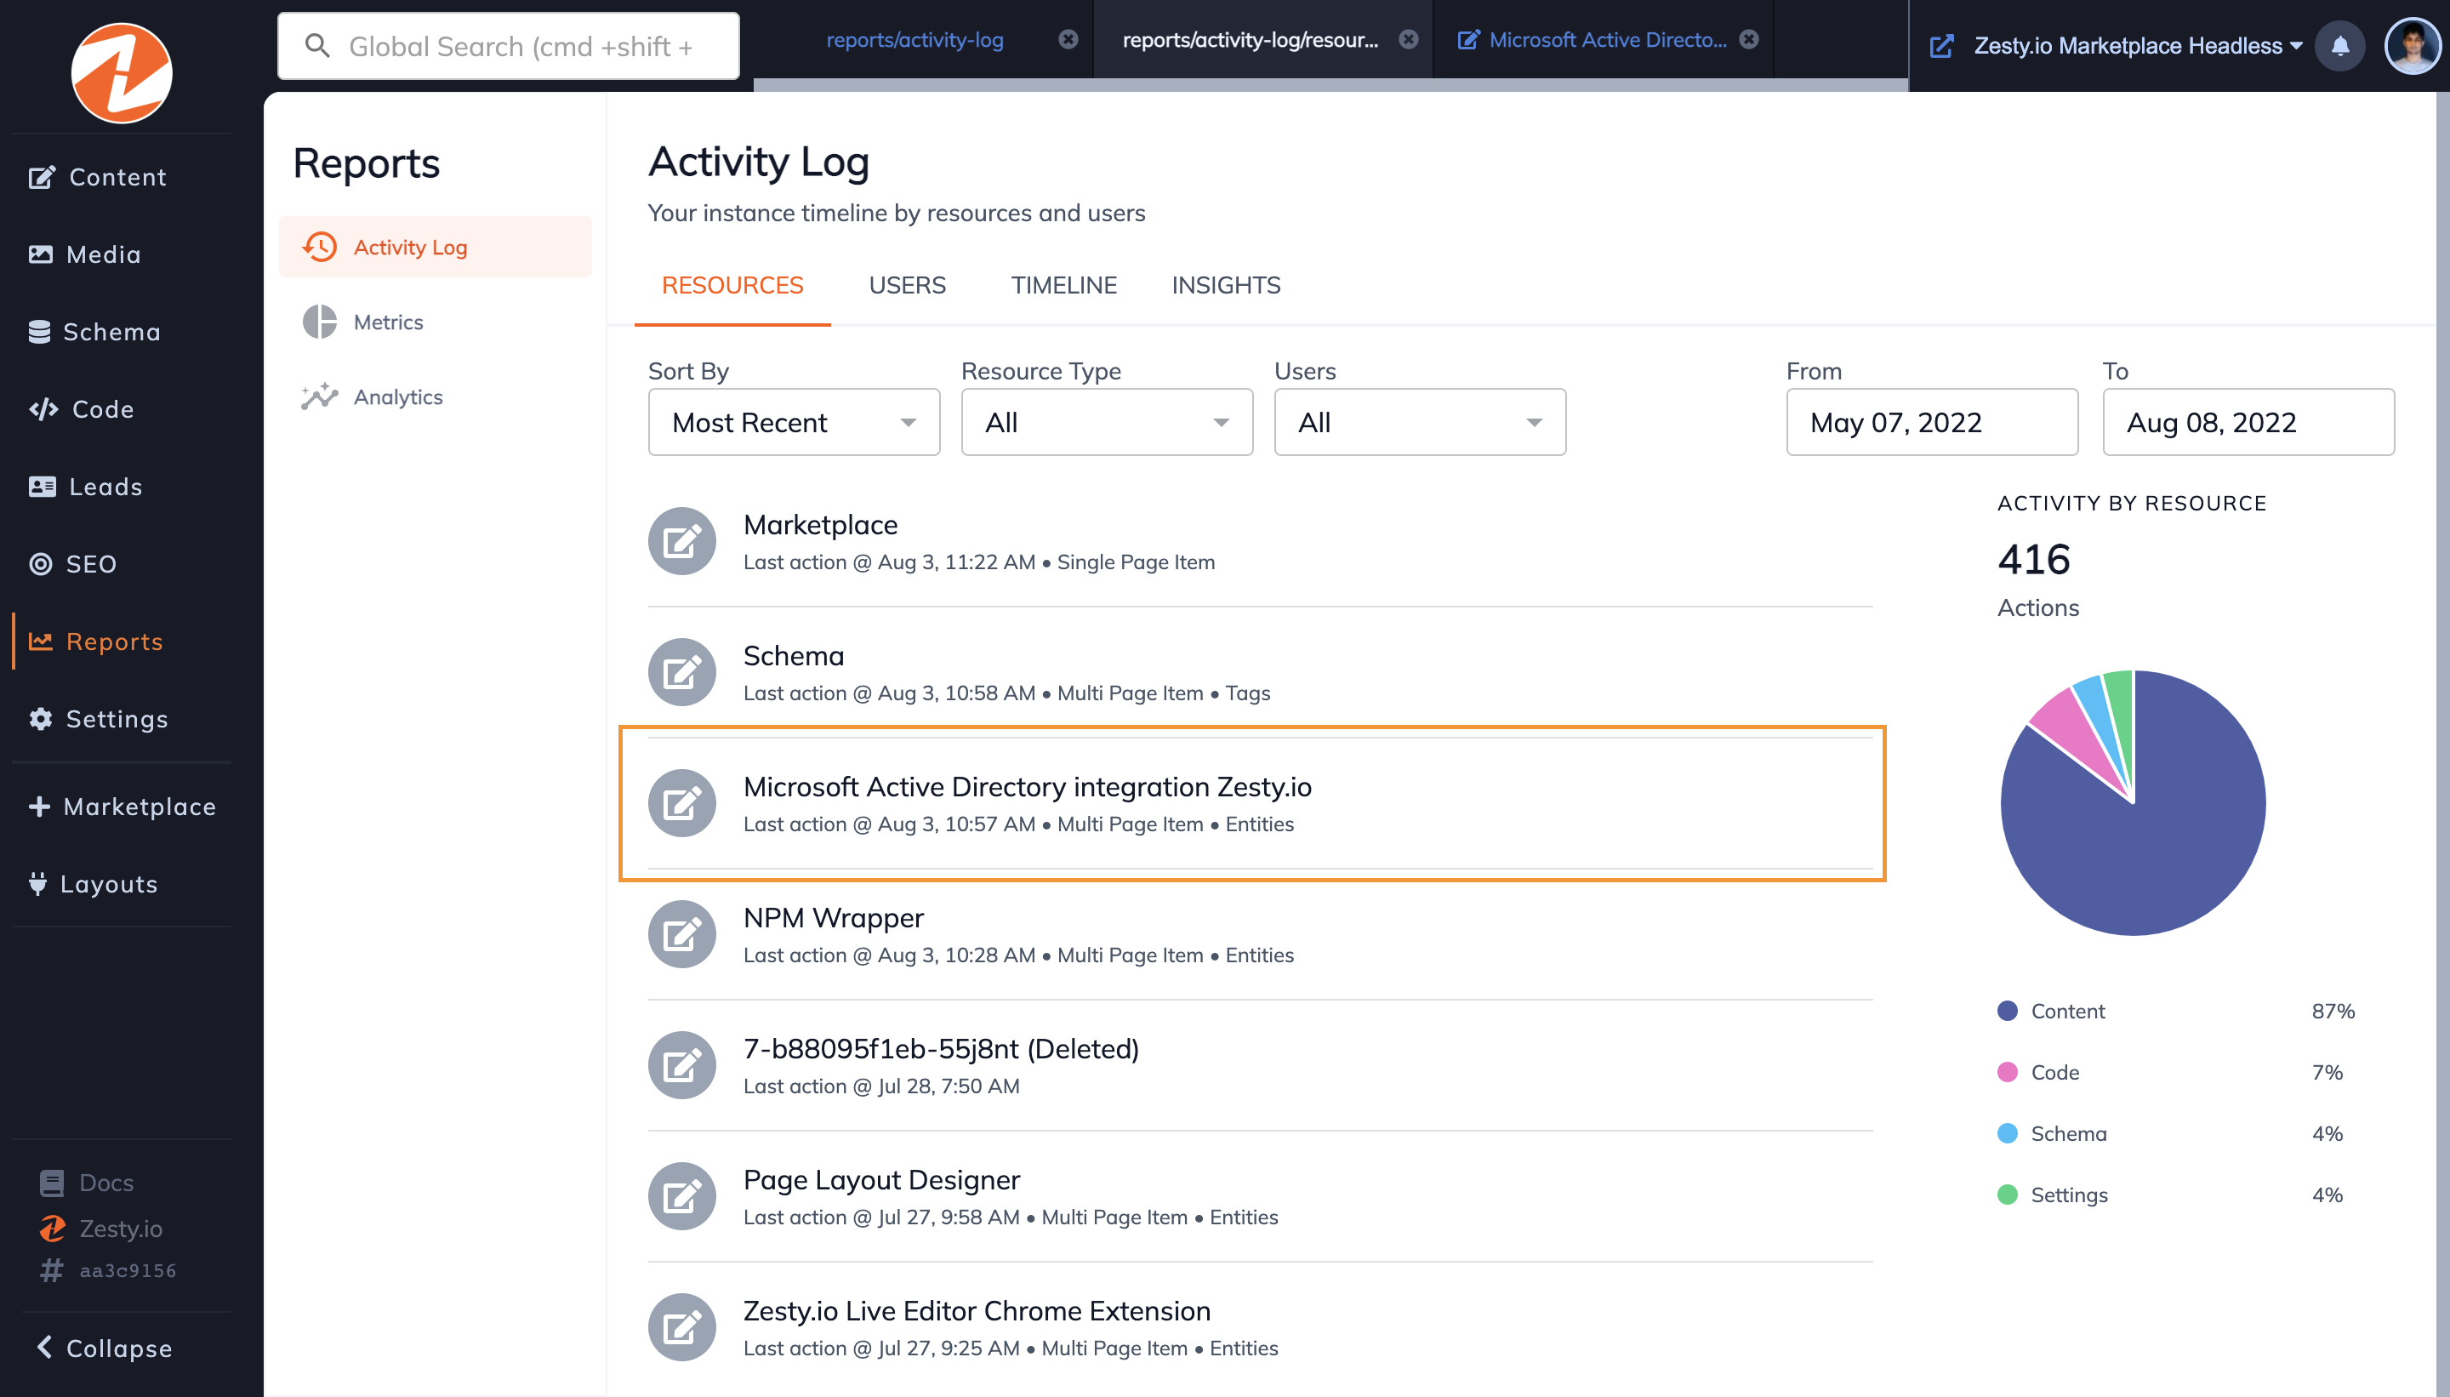Open the Settings gear icon
The height and width of the screenshot is (1397, 2450).
tap(40, 719)
